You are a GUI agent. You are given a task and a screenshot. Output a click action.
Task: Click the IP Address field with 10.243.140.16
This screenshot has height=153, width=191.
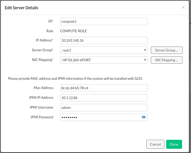(103, 40)
